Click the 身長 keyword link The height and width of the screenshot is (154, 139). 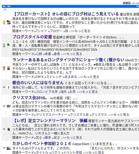click(57, 54)
